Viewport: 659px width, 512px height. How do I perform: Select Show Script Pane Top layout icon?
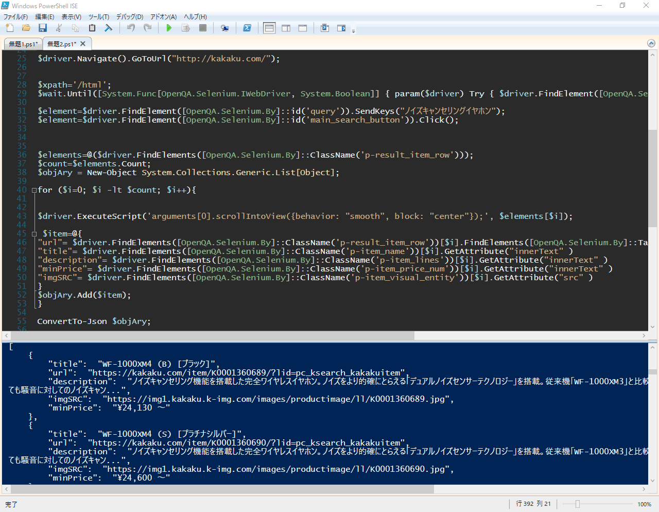pyautogui.click(x=269, y=28)
